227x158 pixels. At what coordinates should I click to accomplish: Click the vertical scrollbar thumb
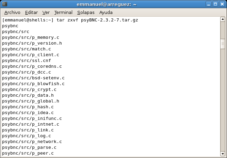[223, 44]
